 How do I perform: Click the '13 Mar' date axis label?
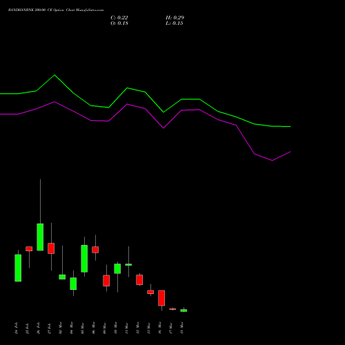149,328
